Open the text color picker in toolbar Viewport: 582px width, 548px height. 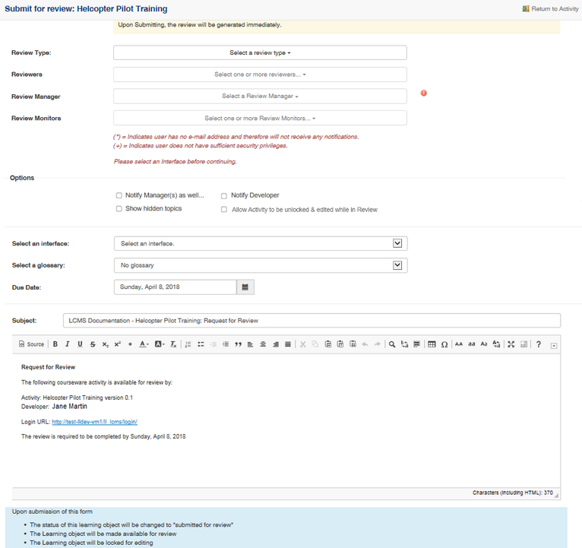[x=144, y=344]
